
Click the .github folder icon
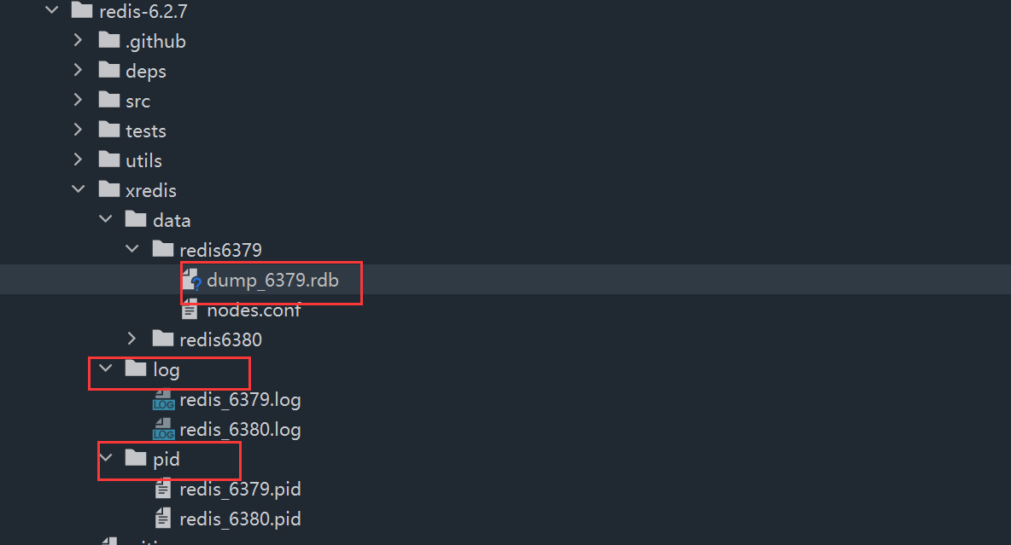coord(109,41)
